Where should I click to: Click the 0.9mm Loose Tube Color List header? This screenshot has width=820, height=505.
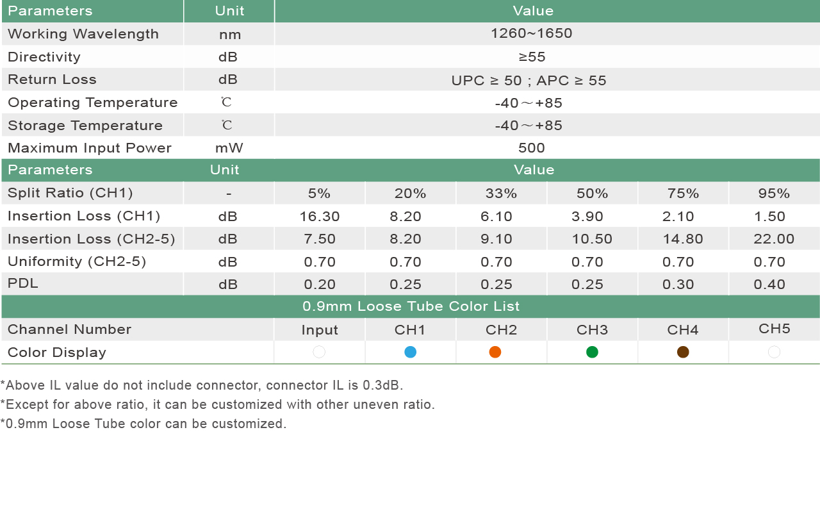coord(411,306)
